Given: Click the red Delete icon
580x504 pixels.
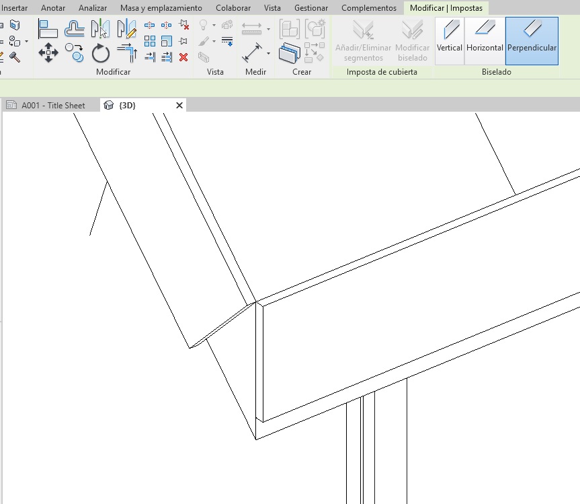Looking at the screenshot, I should coord(183,57).
